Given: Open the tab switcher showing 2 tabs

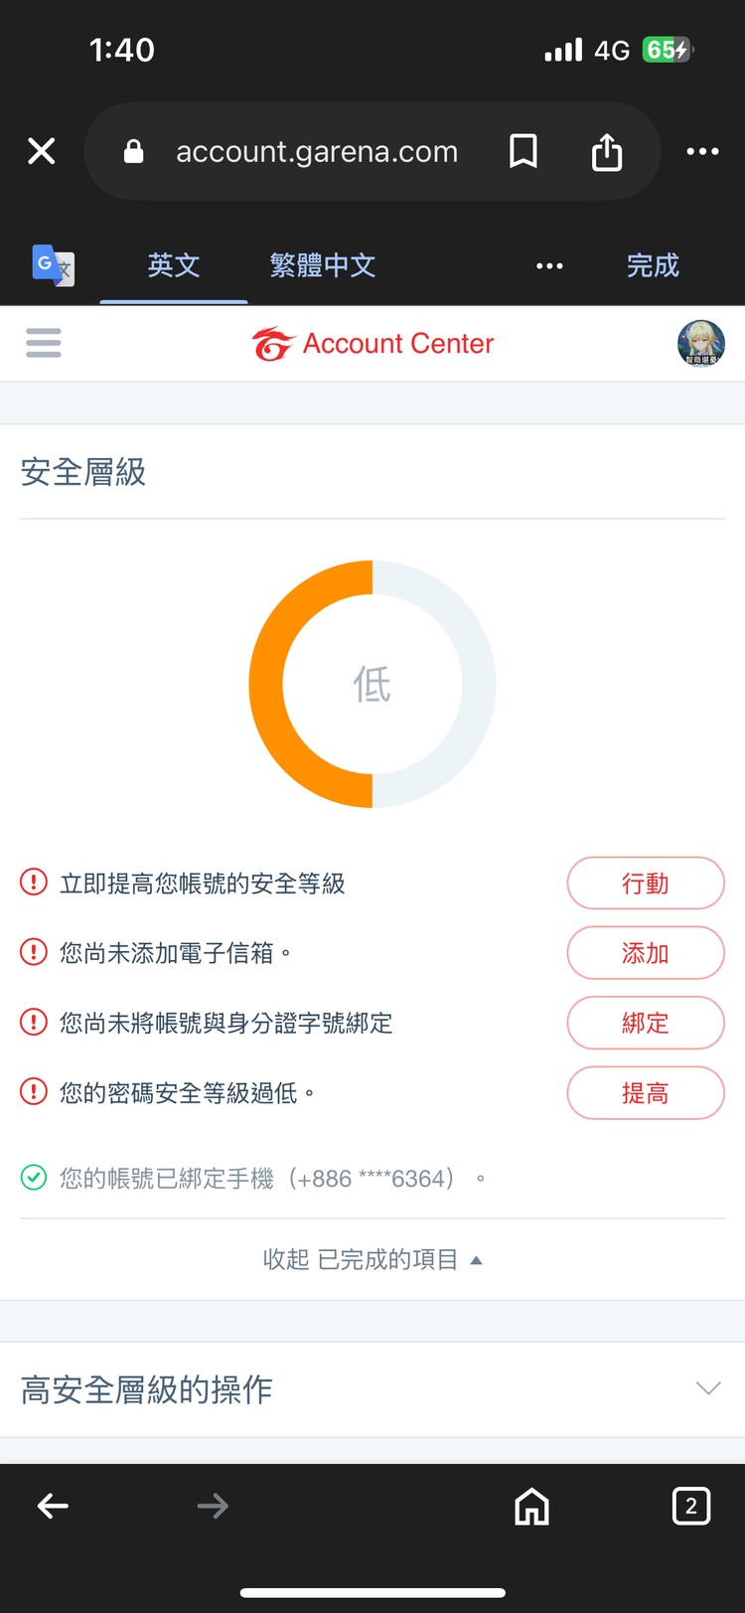Looking at the screenshot, I should click(691, 1507).
